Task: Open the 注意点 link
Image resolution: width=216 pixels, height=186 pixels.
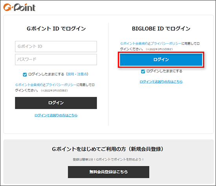Action: pyautogui.click(x=82, y=74)
